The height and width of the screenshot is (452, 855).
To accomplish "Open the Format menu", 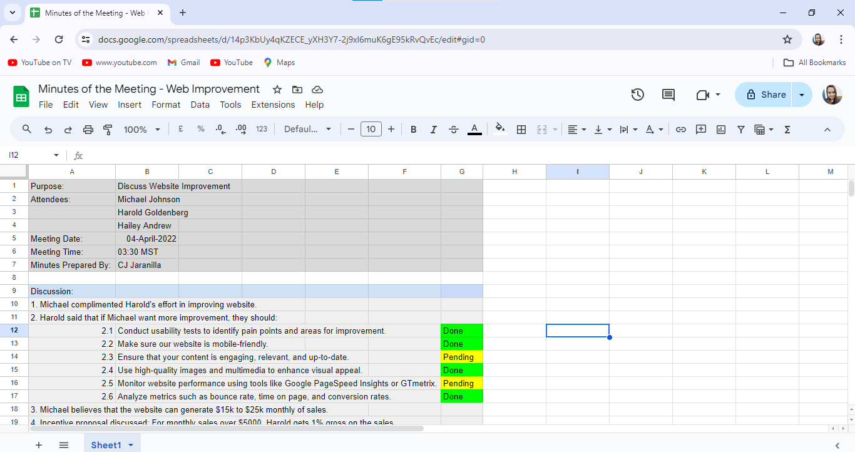I will pyautogui.click(x=166, y=105).
